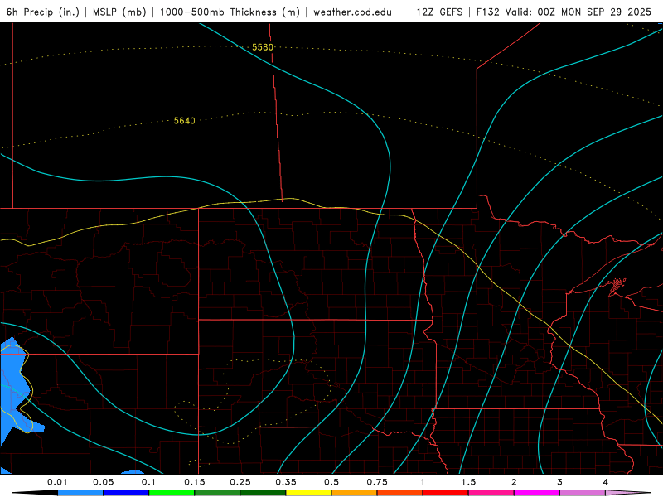Click the dark orange 0.75 legend color segment
This screenshot has height=497, width=663.
[400, 493]
